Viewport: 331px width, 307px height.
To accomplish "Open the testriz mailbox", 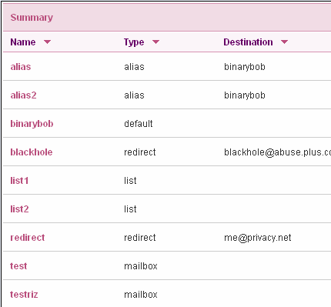I will pos(24,295).
